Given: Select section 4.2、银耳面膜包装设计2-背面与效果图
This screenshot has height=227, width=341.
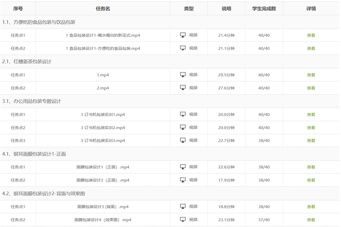Looking at the screenshot, I should coord(44,193).
